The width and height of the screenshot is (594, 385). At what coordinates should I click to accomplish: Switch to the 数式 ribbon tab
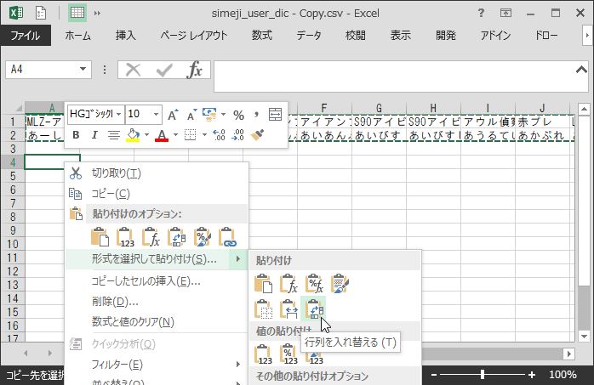coord(262,36)
